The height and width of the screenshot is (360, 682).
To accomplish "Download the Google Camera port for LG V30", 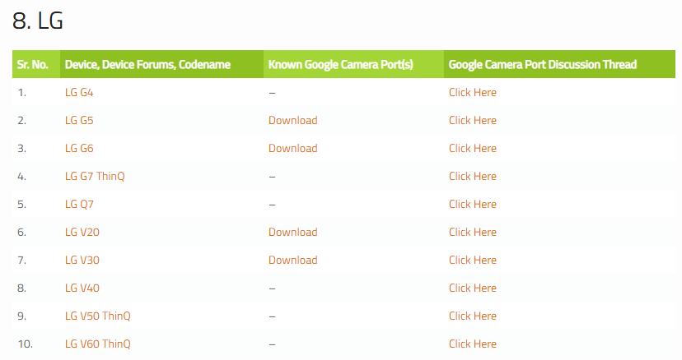I will (x=292, y=260).
